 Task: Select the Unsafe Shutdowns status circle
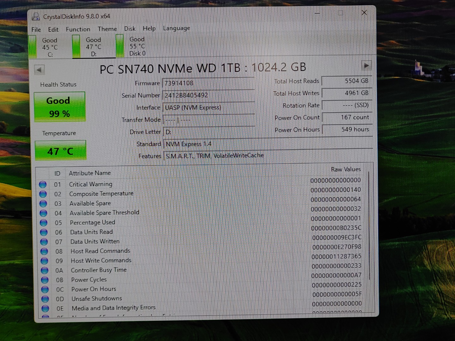(45, 299)
